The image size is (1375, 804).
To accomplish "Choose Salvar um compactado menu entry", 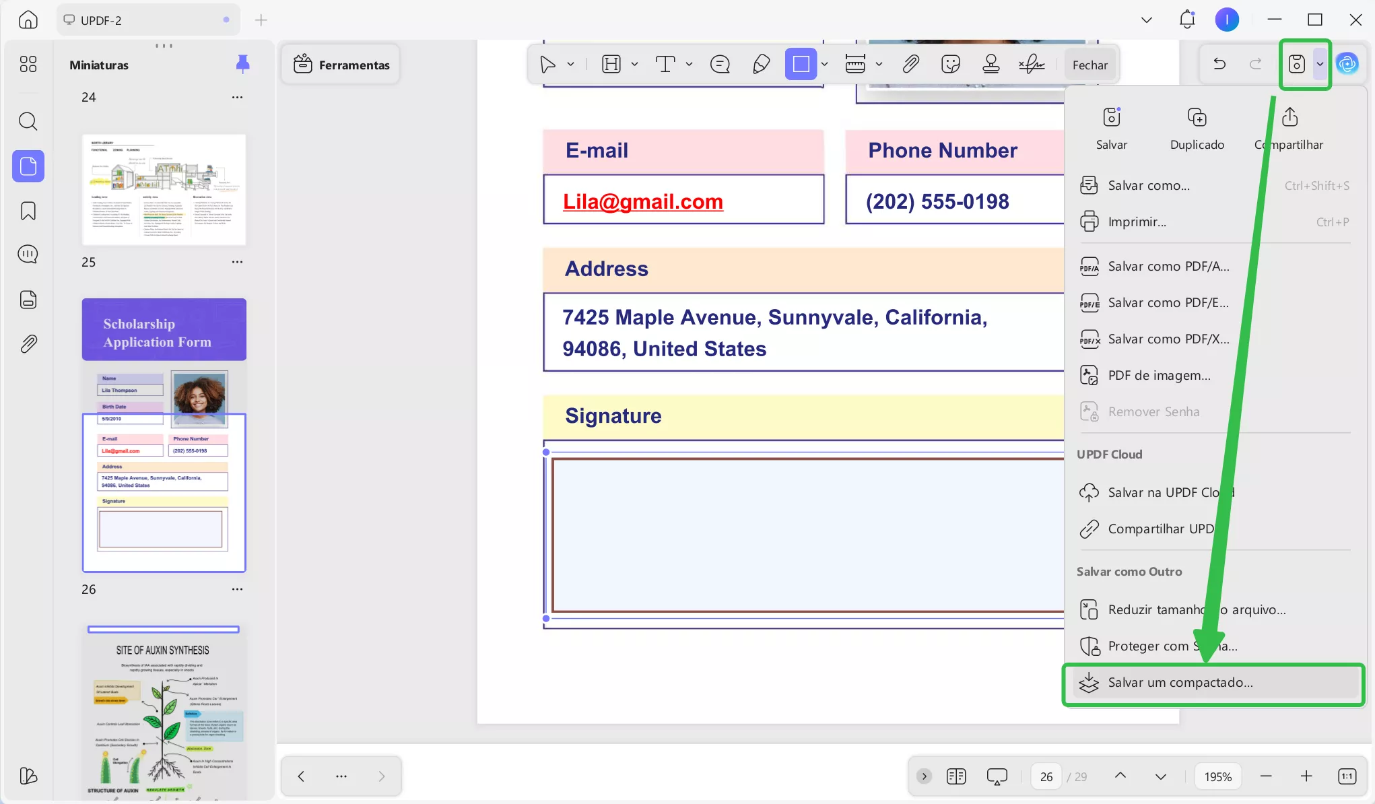I will point(1180,683).
